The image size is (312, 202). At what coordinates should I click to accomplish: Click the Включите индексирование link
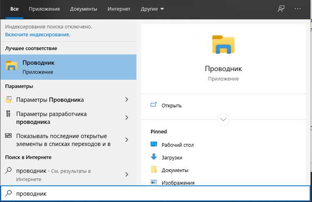point(37,34)
